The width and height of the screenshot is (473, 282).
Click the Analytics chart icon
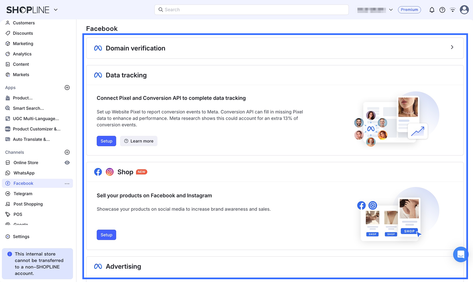(8, 54)
